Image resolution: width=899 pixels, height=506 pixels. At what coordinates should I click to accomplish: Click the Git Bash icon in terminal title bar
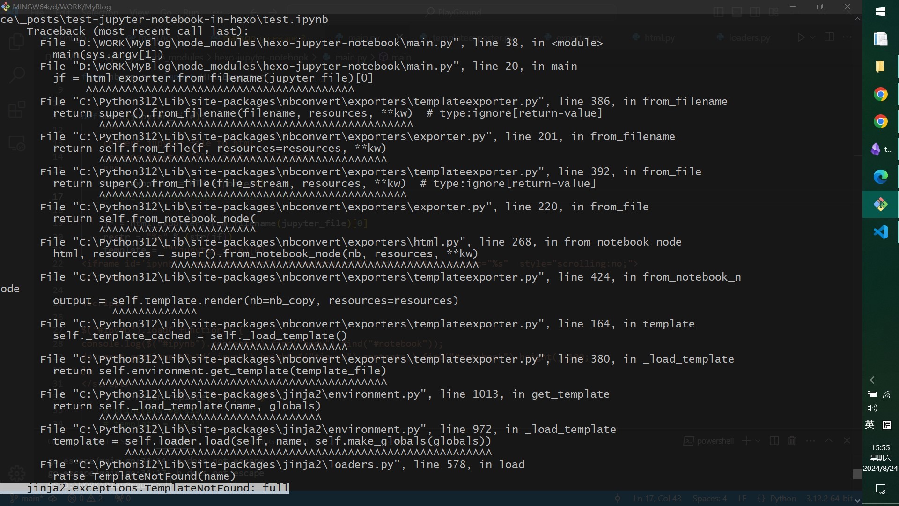[6, 7]
